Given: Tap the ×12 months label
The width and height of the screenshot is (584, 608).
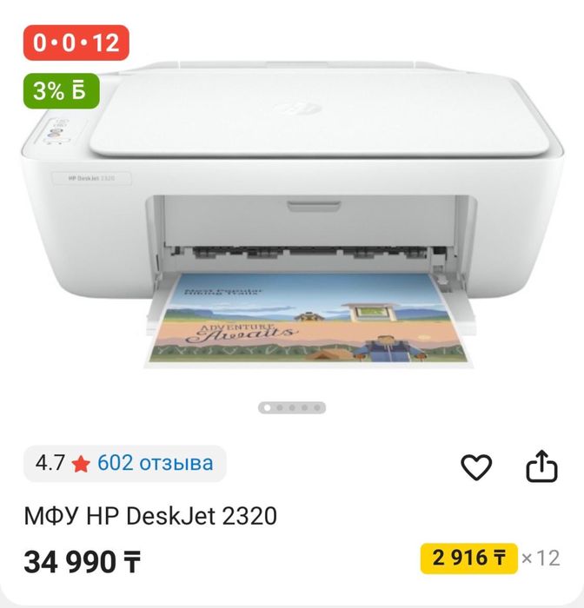Looking at the screenshot, I should click(541, 558).
